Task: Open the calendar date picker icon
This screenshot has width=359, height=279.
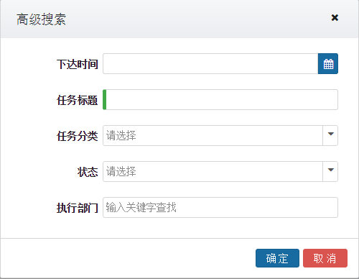Action: click(x=328, y=64)
